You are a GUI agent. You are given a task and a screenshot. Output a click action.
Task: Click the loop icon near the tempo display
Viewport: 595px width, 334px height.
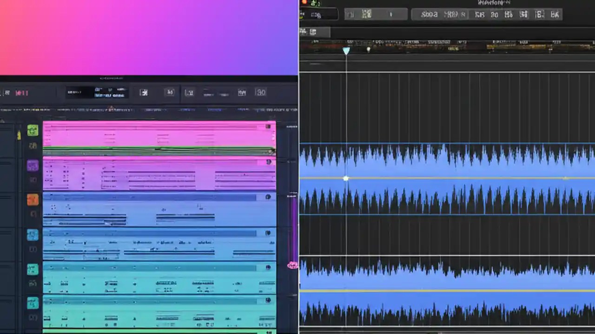170,93
